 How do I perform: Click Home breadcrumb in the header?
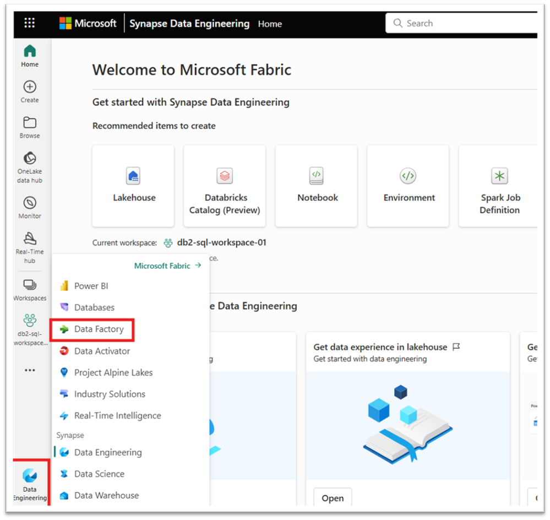(x=270, y=24)
